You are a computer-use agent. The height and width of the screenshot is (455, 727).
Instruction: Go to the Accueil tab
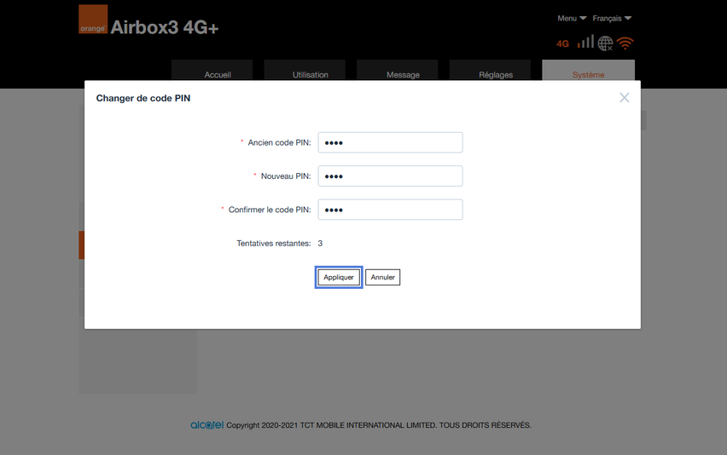(218, 74)
